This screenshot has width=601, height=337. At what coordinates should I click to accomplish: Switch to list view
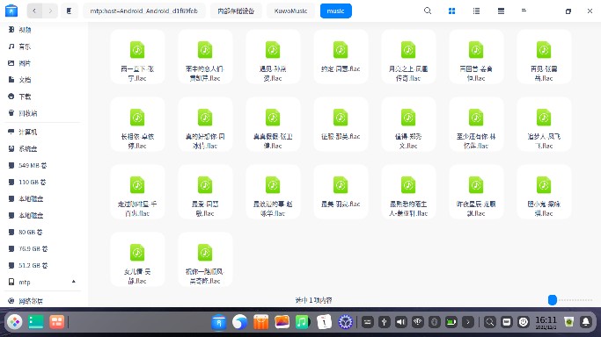pyautogui.click(x=476, y=11)
